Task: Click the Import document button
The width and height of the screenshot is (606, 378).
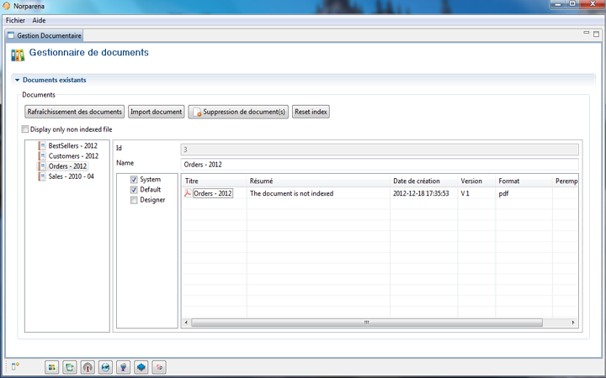Action: click(x=156, y=112)
